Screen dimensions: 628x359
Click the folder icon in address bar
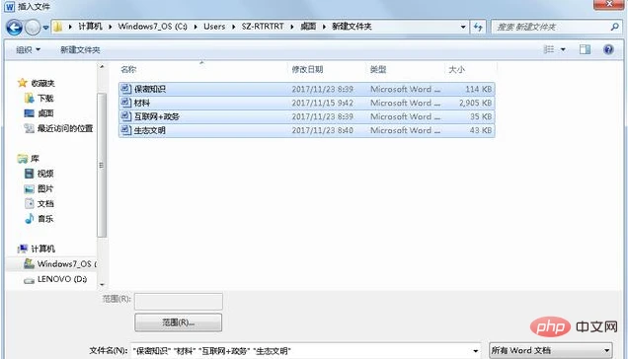click(58, 27)
